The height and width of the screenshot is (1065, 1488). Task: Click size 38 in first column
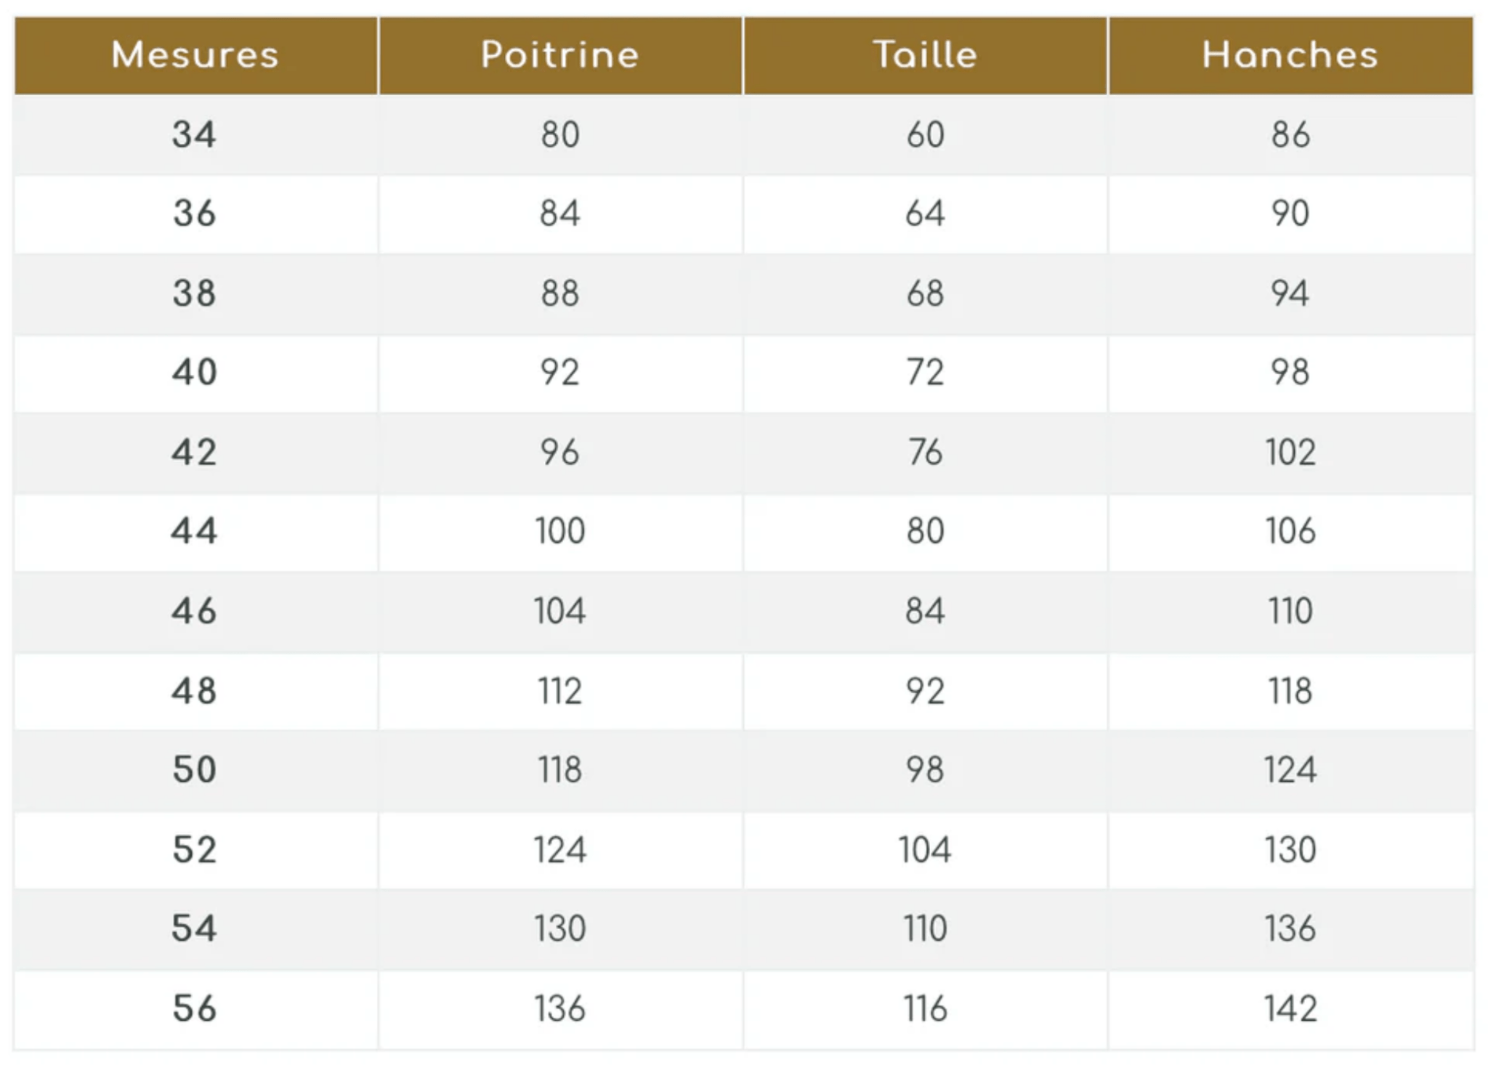point(194,293)
